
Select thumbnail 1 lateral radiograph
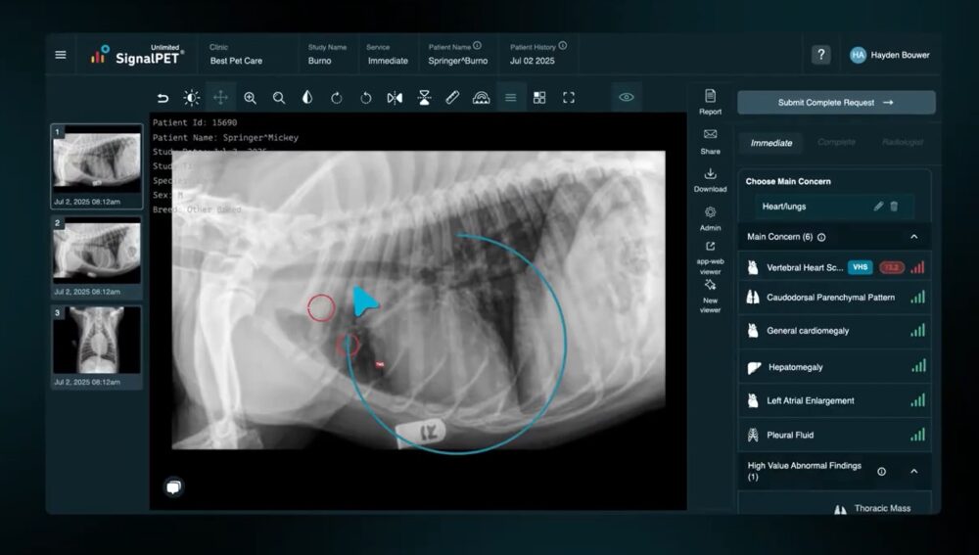[97, 166]
